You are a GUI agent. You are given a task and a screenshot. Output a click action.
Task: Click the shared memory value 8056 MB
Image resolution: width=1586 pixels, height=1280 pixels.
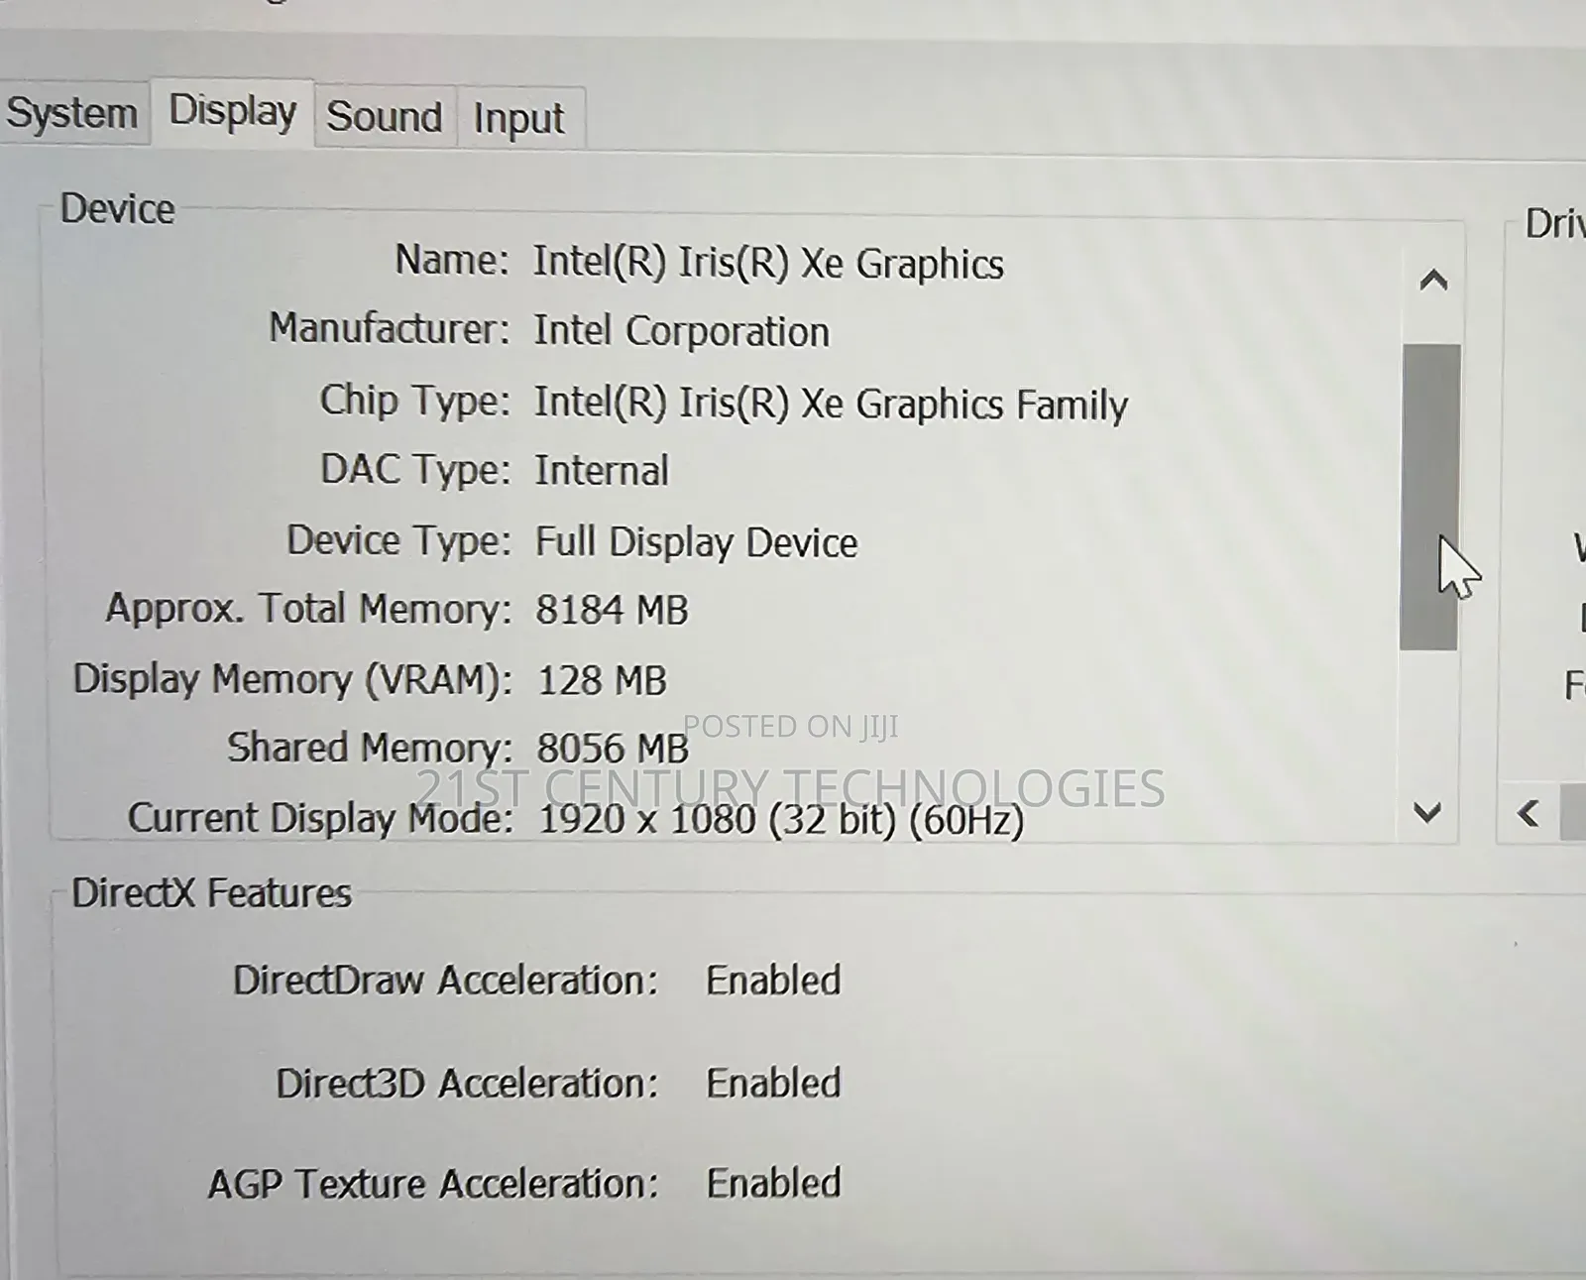[x=613, y=749]
